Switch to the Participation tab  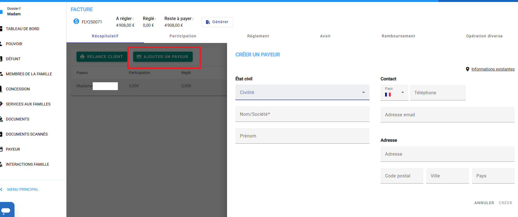[x=183, y=36]
